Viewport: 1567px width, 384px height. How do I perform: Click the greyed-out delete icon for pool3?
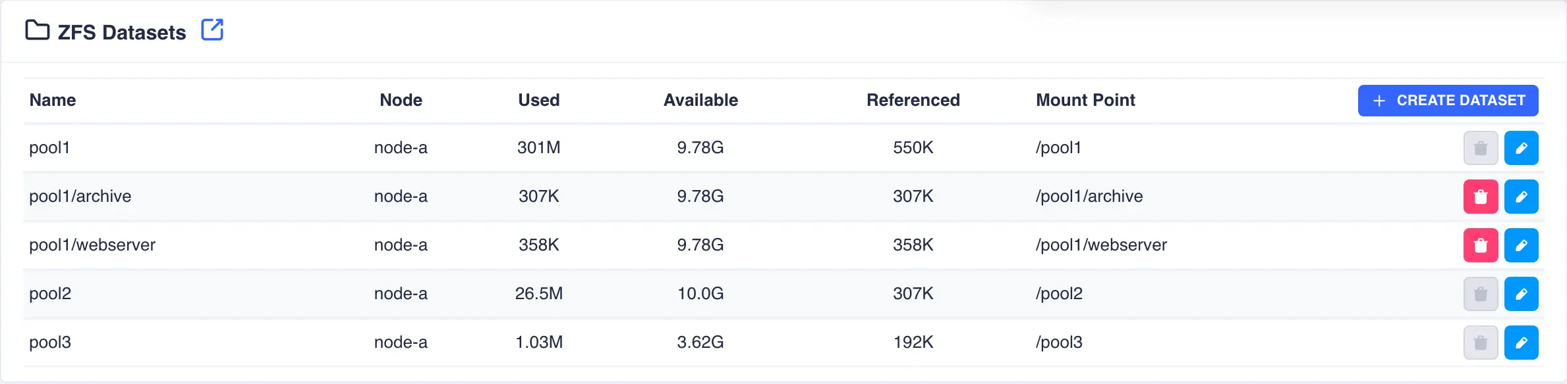(1481, 343)
